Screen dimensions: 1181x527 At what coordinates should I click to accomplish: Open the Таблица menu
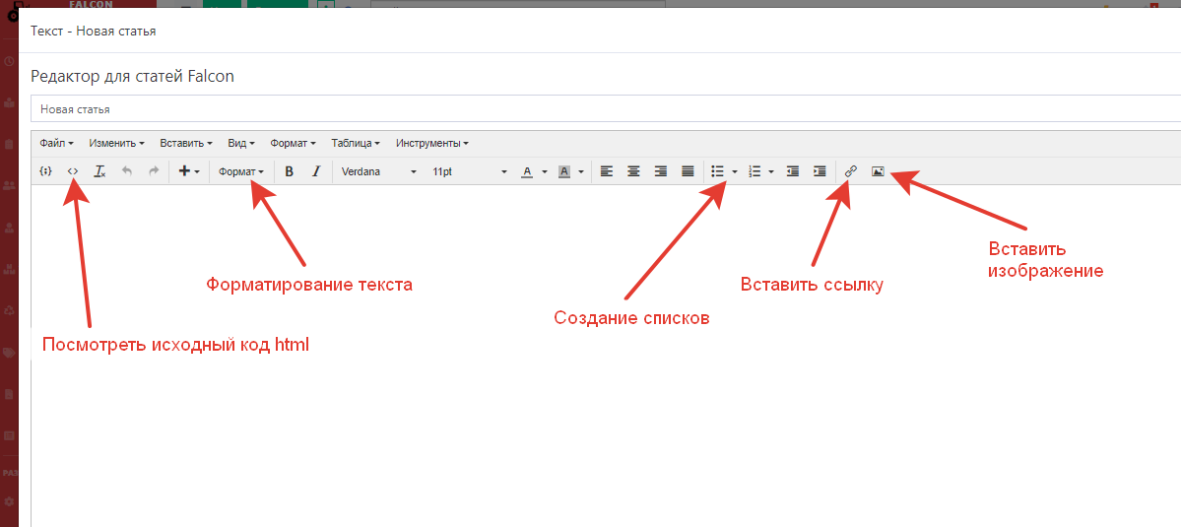pyautogui.click(x=355, y=143)
